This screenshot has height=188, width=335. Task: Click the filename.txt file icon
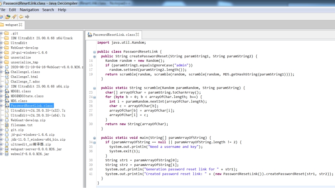click(7, 125)
